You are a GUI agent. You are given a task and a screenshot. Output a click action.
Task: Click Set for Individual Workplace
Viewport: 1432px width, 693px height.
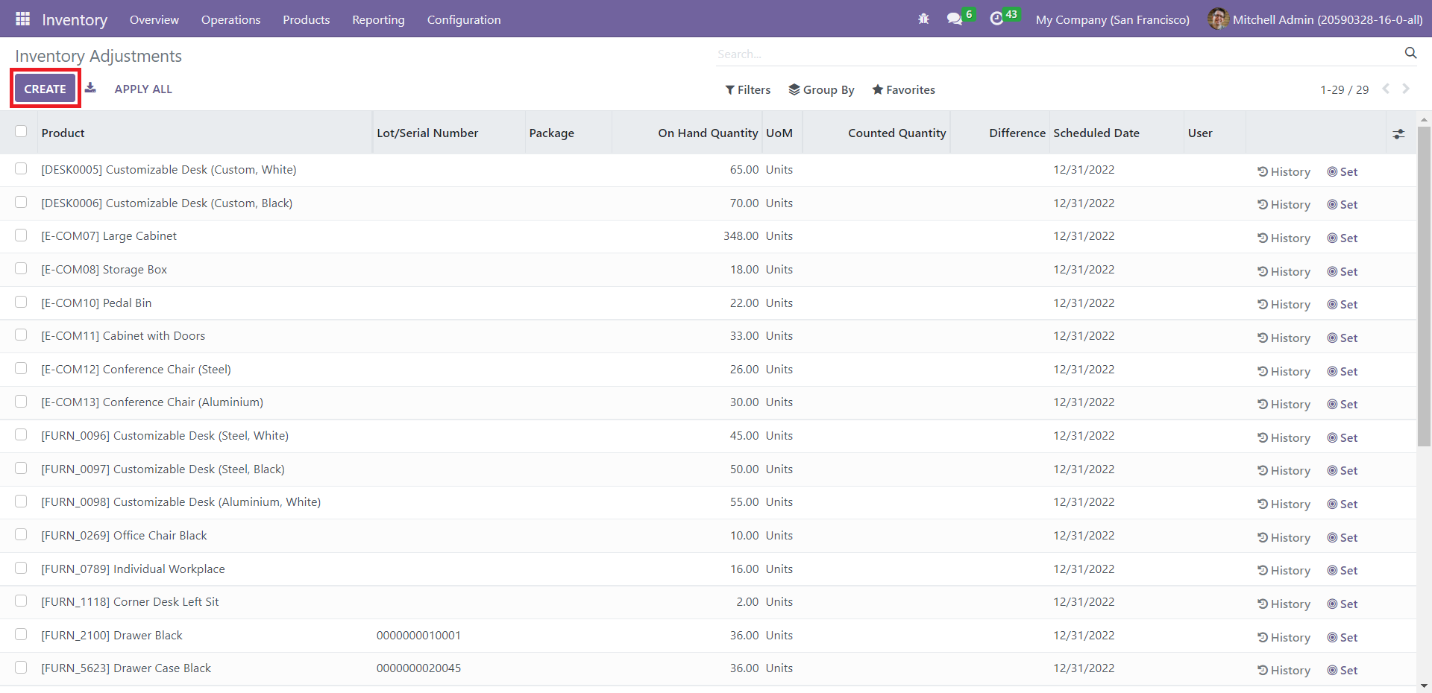pos(1342,570)
